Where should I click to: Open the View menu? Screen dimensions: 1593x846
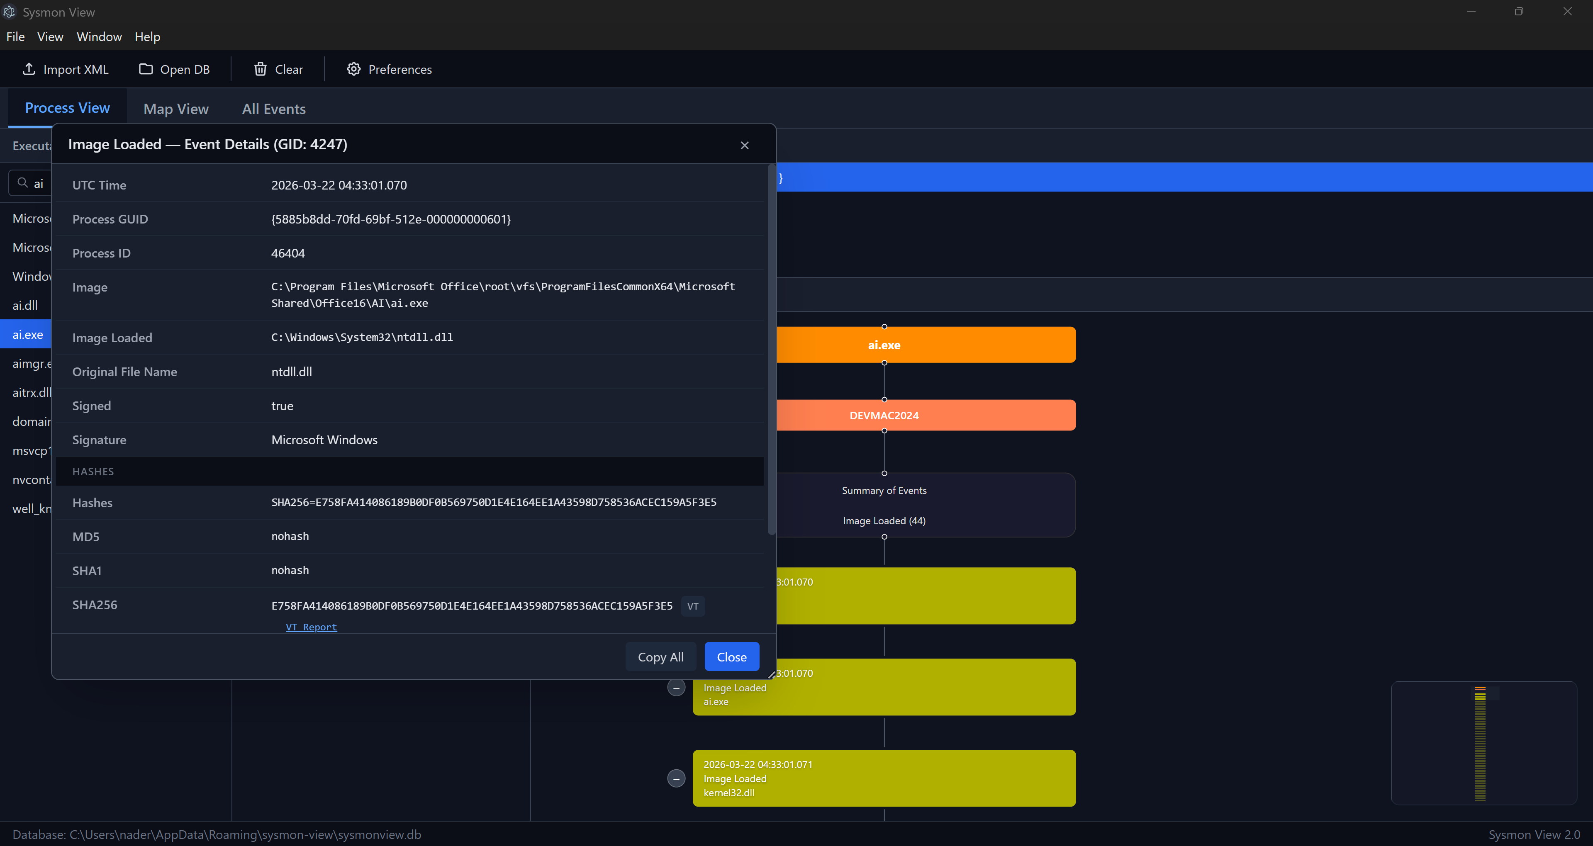50,36
